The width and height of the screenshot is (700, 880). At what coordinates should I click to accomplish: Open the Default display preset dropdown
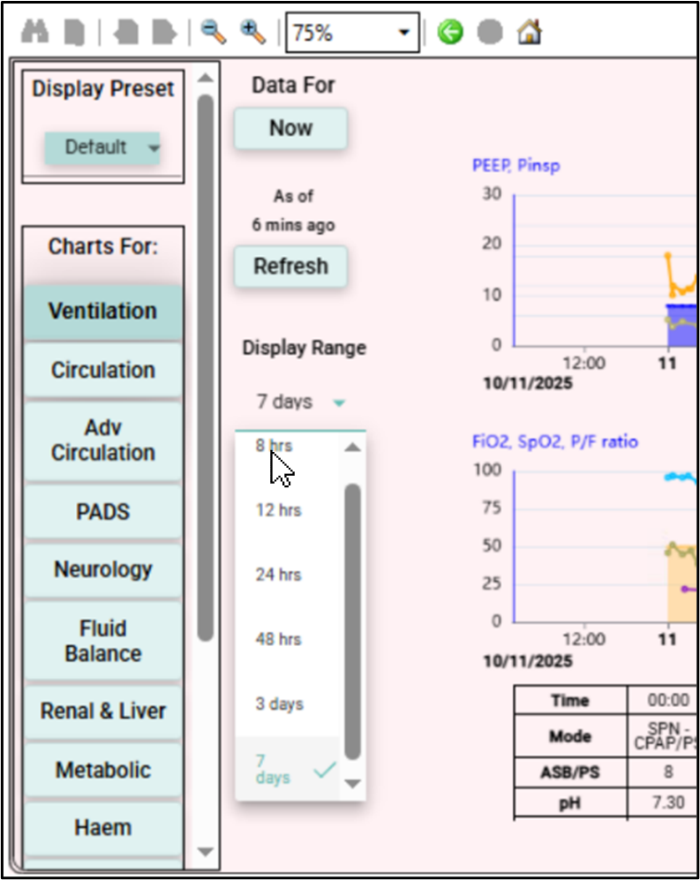102,147
